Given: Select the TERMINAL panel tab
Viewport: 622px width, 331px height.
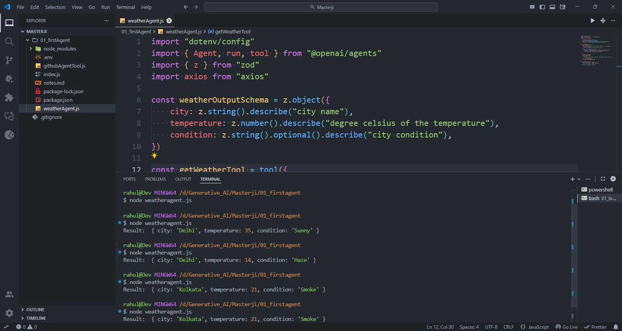Looking at the screenshot, I should [x=210, y=179].
